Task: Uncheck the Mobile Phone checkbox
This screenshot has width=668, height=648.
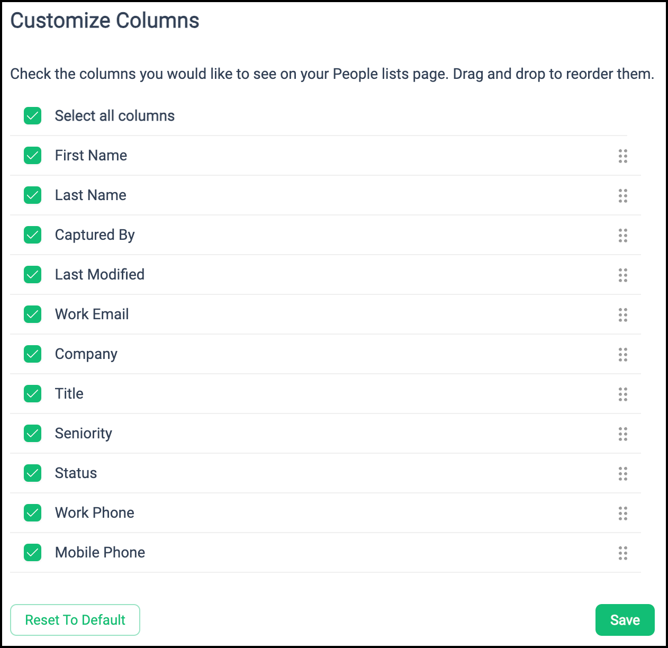Action: click(33, 552)
